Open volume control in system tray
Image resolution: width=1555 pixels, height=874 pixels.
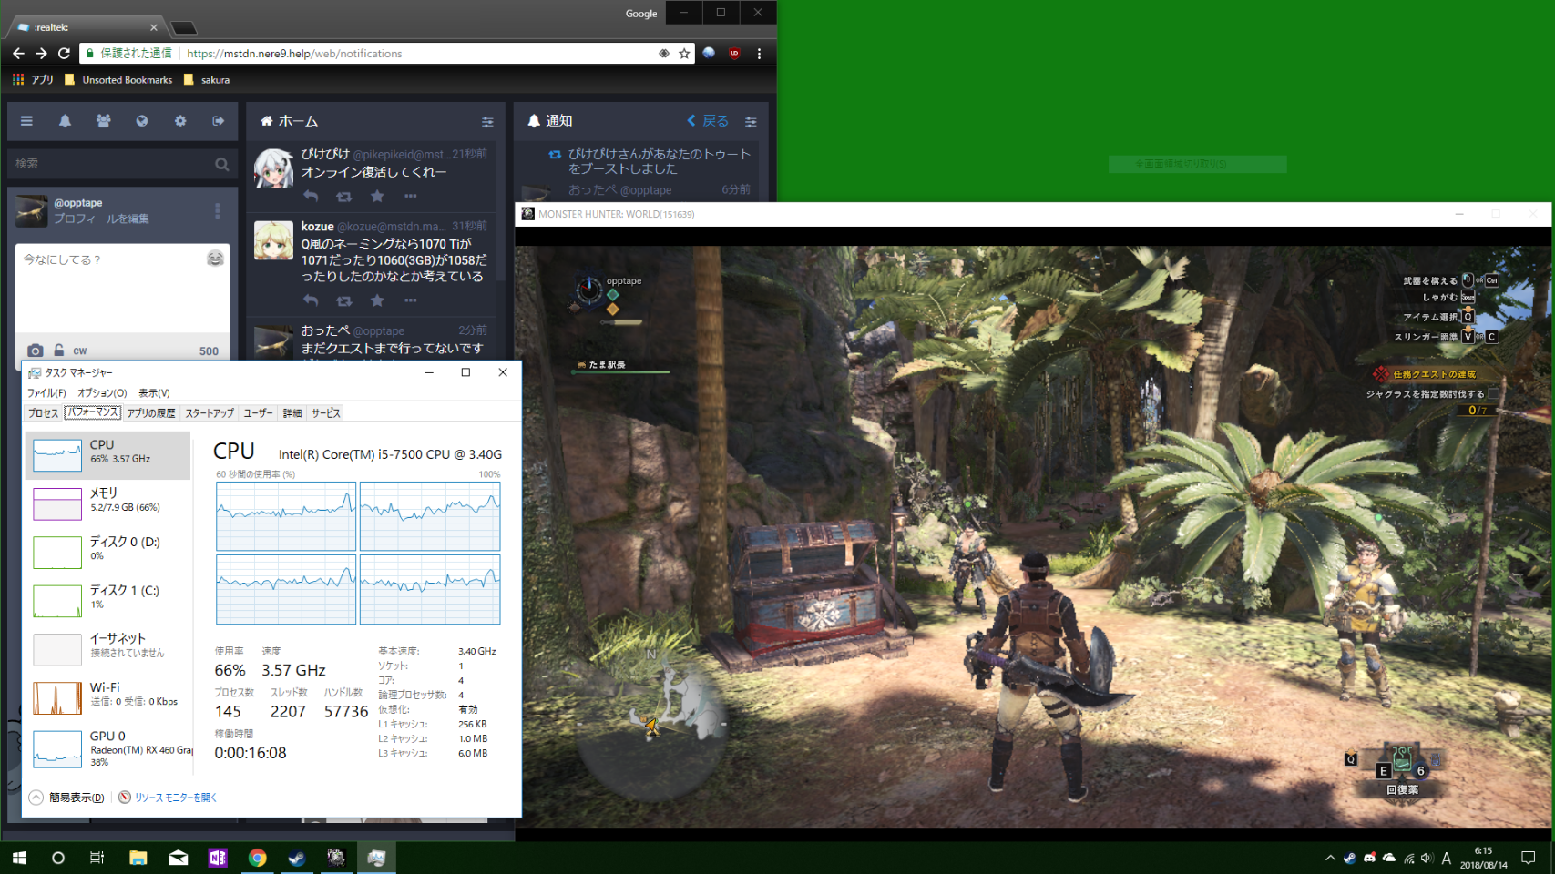(1427, 858)
